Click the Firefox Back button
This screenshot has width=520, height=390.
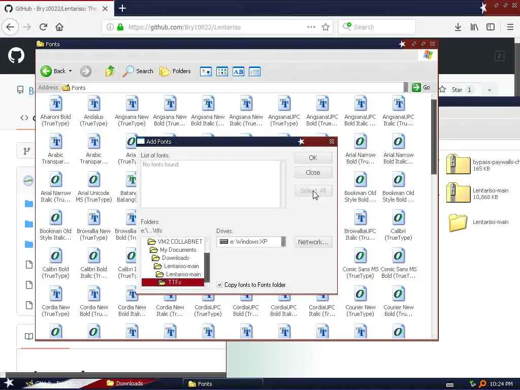coord(10,27)
